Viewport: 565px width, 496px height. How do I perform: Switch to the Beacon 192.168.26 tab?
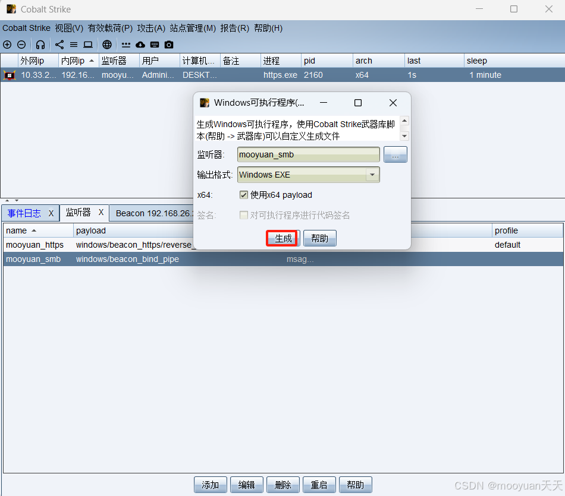pos(154,213)
